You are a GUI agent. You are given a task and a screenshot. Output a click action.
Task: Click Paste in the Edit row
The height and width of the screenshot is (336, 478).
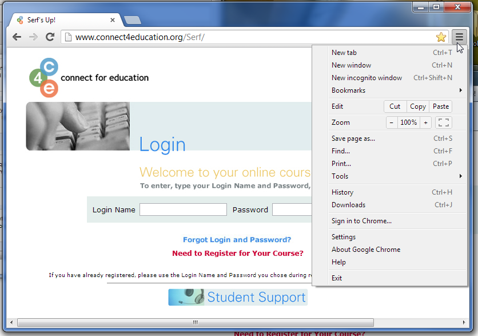click(x=440, y=106)
